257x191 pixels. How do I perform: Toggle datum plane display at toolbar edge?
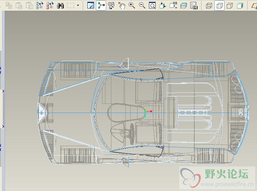coord(254,6)
